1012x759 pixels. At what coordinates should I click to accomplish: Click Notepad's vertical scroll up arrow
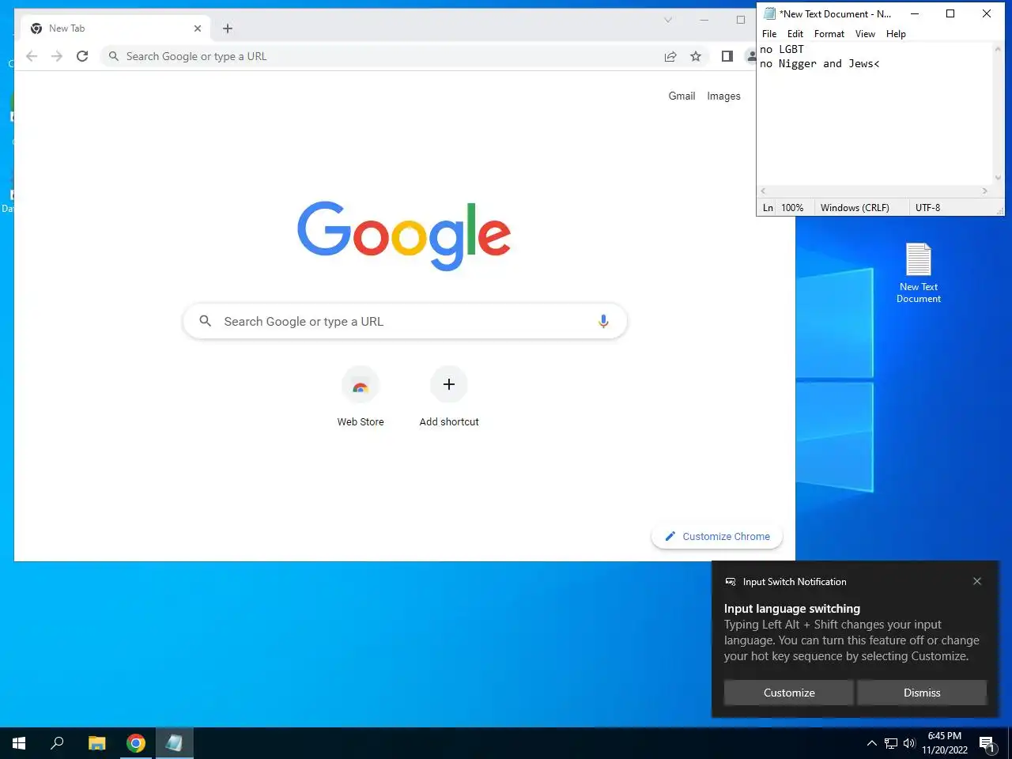[x=998, y=49]
